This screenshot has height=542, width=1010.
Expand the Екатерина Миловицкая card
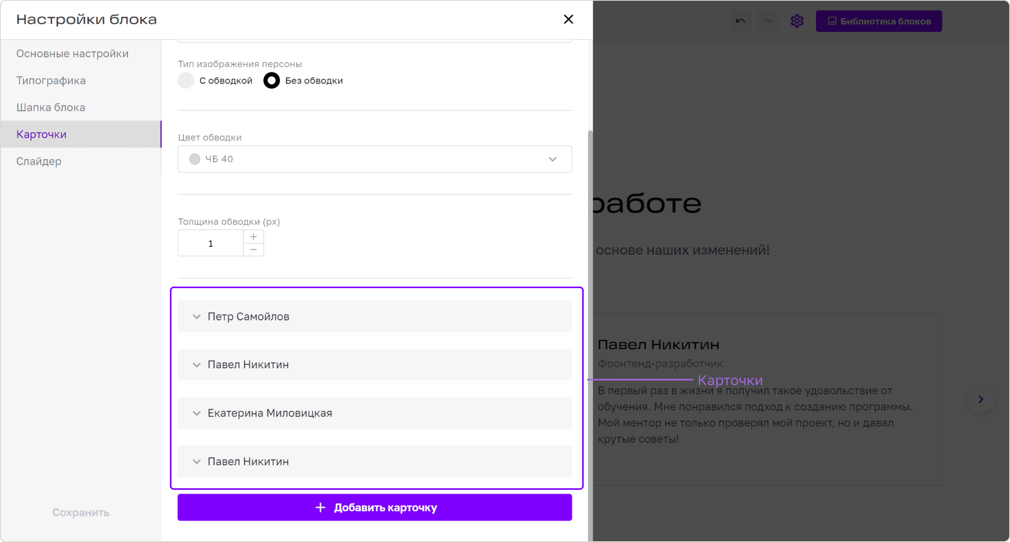click(x=374, y=413)
